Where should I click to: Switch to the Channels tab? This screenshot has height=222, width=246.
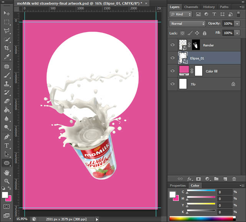pos(191,7)
